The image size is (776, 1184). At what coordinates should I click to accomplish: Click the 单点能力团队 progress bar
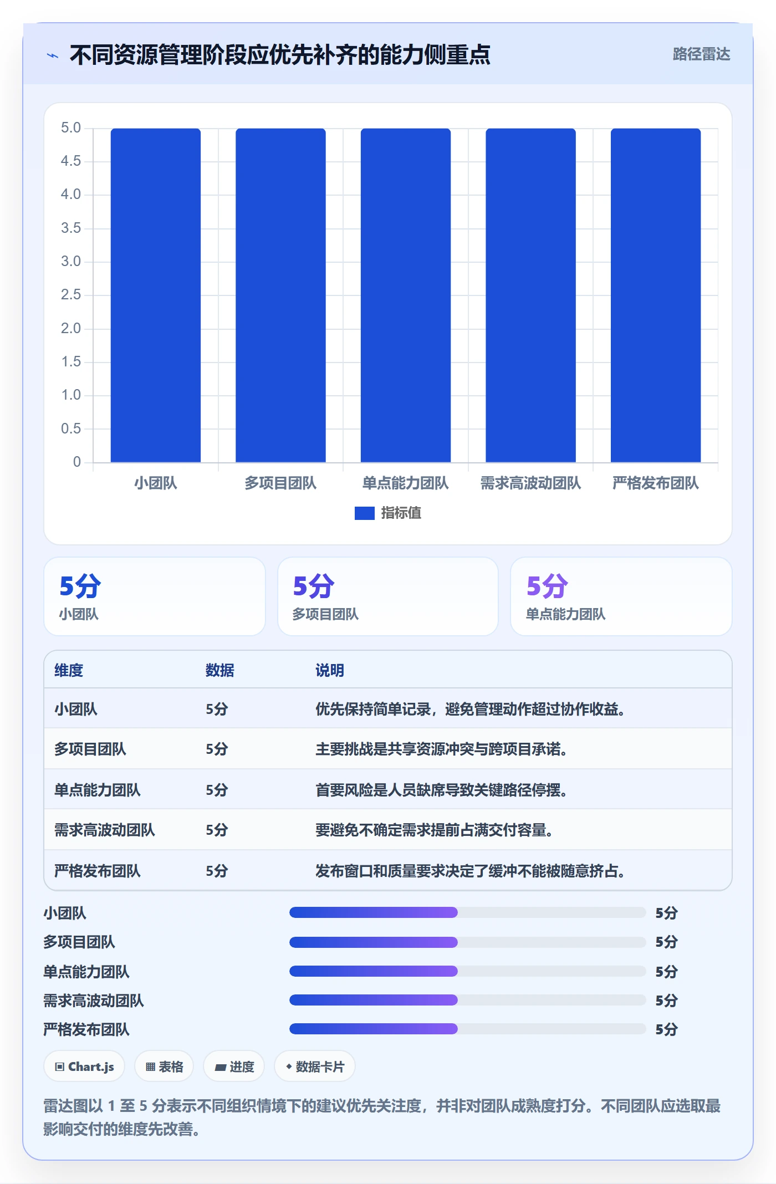pos(468,971)
